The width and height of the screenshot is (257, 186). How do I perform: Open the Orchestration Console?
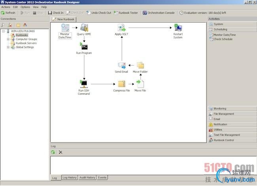tap(159, 13)
